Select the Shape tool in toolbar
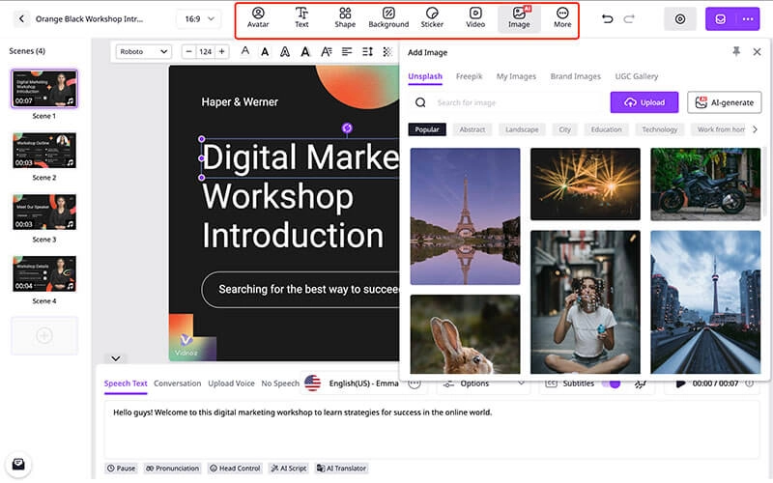773x483 pixels. click(345, 17)
